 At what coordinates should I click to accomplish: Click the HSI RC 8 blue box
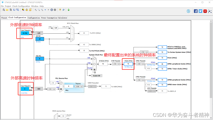tap(40, 59)
